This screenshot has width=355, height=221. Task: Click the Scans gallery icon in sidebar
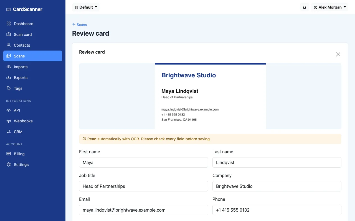click(x=9, y=56)
